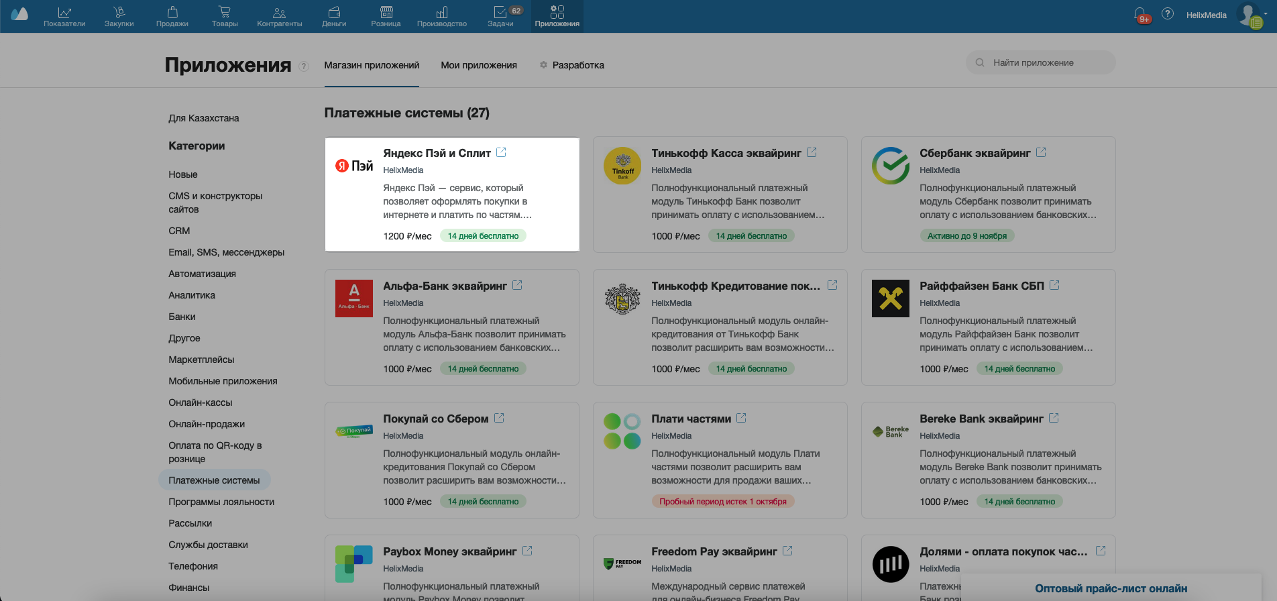This screenshot has width=1277, height=601.
Task: Open external link icon for Тинькофф Касса эквайринг
Action: (x=812, y=152)
